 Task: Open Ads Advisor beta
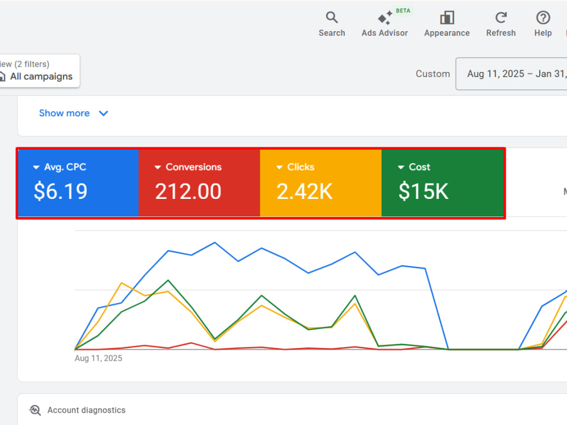385,24
